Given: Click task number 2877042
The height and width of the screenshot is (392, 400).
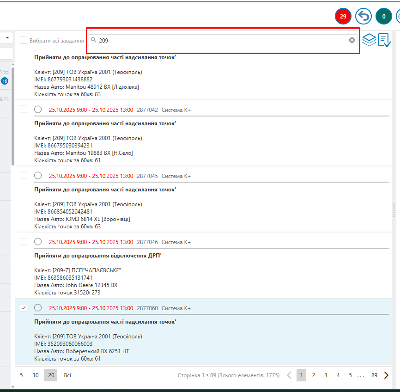Looking at the screenshot, I should click(x=147, y=110).
